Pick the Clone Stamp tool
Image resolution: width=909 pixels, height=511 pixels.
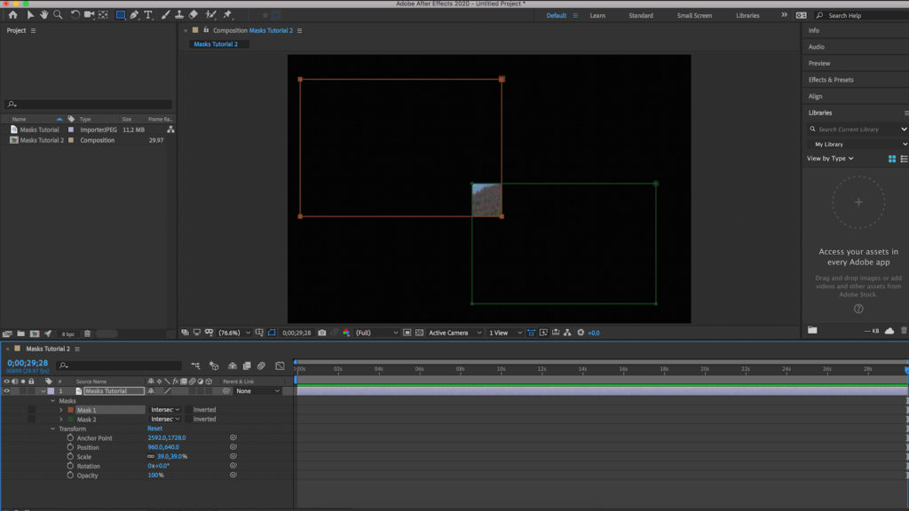(x=179, y=15)
